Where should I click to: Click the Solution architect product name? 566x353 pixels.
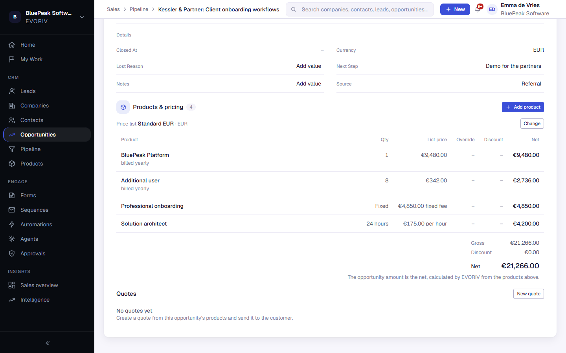(x=144, y=224)
